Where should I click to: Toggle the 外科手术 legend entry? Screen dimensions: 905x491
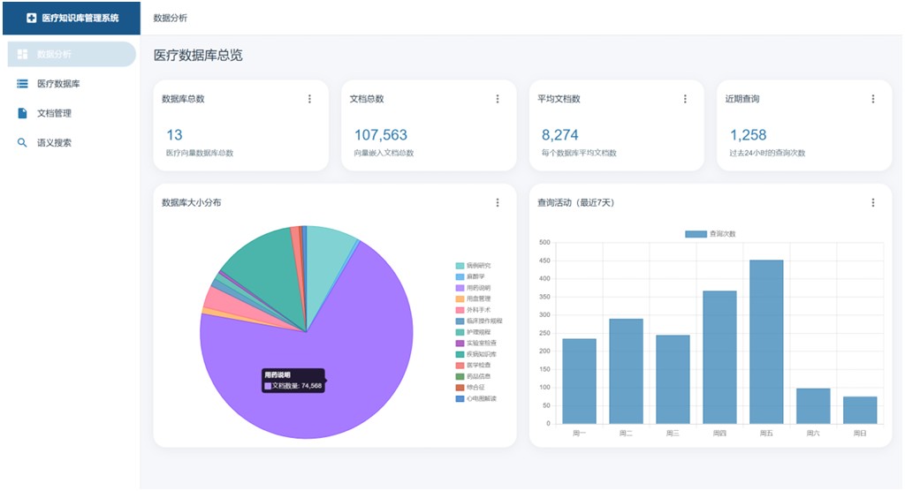coord(473,310)
